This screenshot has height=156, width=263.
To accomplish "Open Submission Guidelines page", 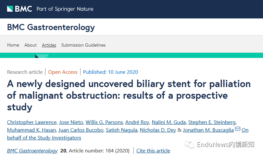I will (83, 45).
